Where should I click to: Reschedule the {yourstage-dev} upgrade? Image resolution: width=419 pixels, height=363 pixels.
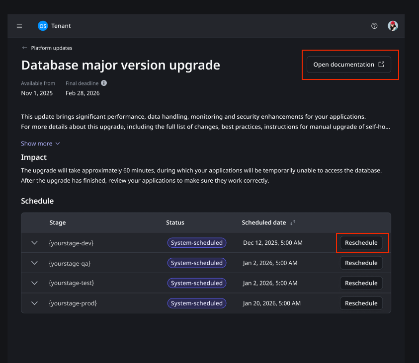coord(361,243)
